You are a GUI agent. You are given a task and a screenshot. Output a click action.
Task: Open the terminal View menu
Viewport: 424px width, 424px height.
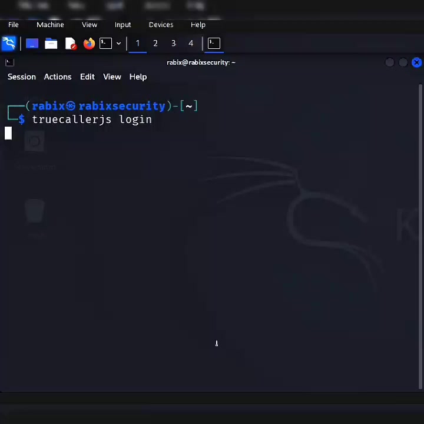pos(112,77)
